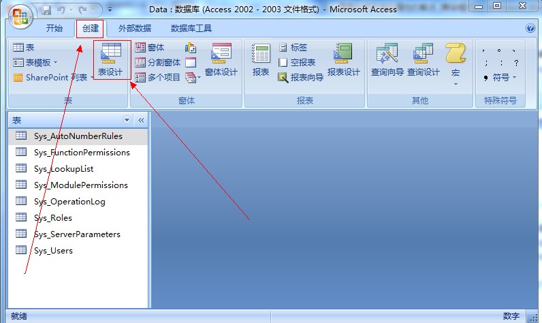Open the navigation pane 表 category dropdown
The width and height of the screenshot is (542, 323).
tap(127, 120)
